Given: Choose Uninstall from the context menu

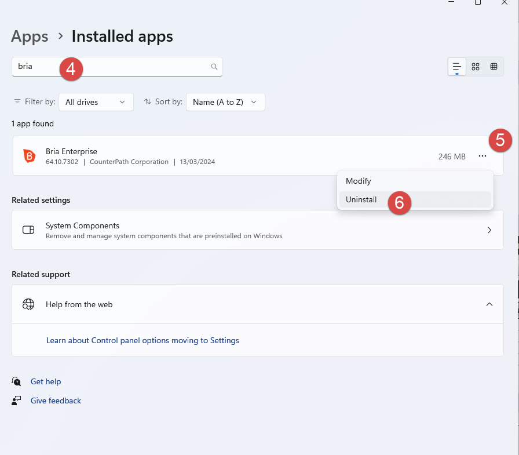Looking at the screenshot, I should tap(415, 200).
